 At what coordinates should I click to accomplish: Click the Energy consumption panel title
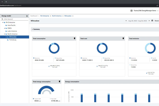point(72,82)
